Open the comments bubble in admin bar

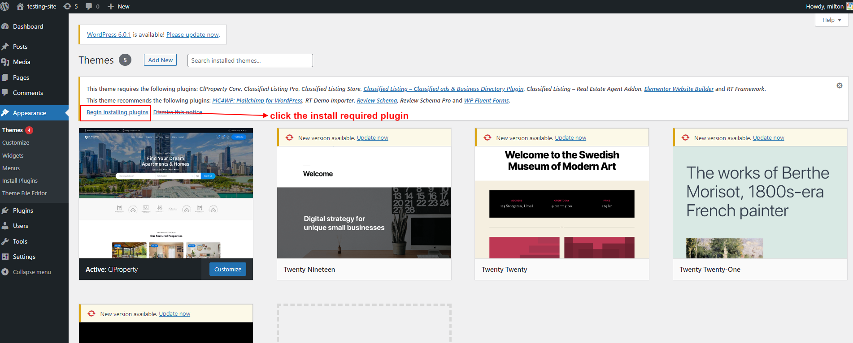pos(89,6)
